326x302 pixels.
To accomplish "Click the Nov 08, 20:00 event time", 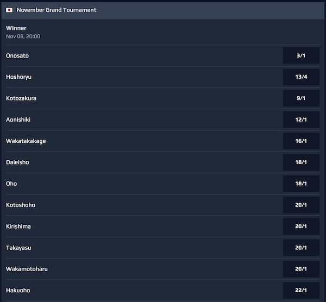I will 23,36.
